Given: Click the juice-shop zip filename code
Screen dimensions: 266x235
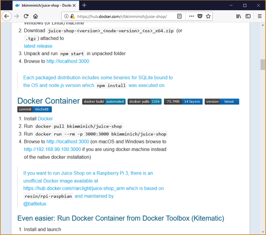Looking at the screenshot, I should point(111,31).
